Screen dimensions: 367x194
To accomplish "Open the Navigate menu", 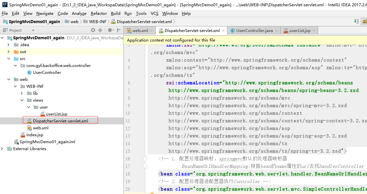I will pyautogui.click(x=45, y=14).
